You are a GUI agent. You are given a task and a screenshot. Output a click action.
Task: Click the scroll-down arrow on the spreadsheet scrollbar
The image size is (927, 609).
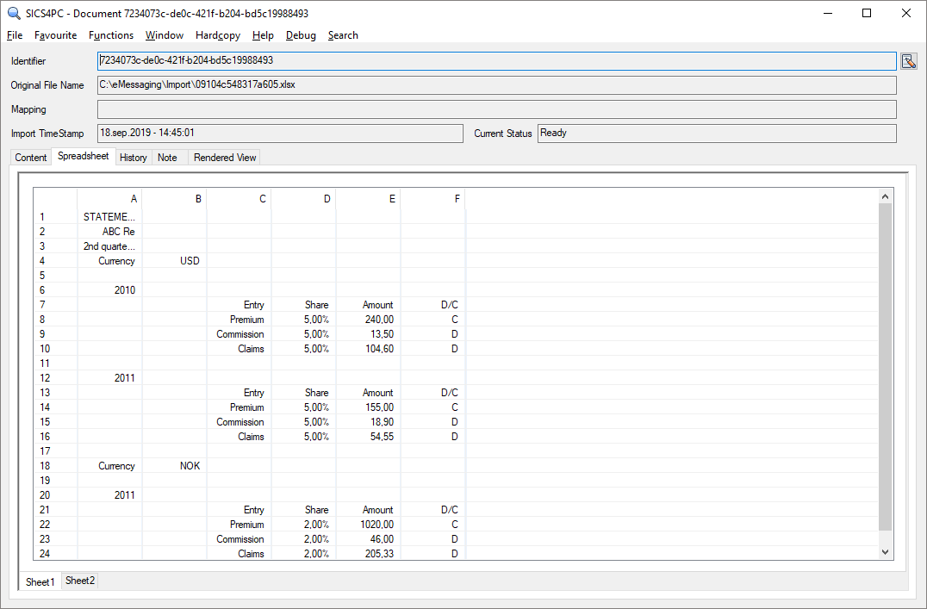point(885,551)
